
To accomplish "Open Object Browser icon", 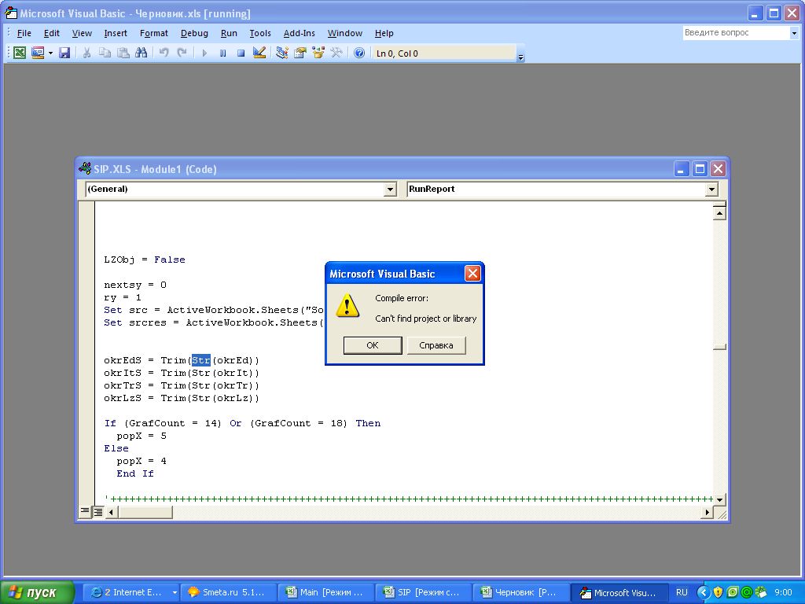I will [318, 53].
